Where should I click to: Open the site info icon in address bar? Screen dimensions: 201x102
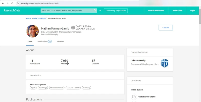tap(18, 4)
